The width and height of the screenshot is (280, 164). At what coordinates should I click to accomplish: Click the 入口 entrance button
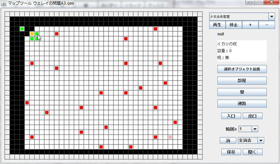click(231, 116)
